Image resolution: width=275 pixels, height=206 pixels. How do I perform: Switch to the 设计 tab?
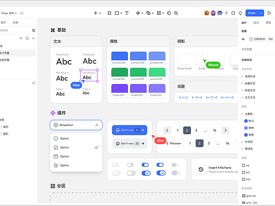tap(244, 23)
